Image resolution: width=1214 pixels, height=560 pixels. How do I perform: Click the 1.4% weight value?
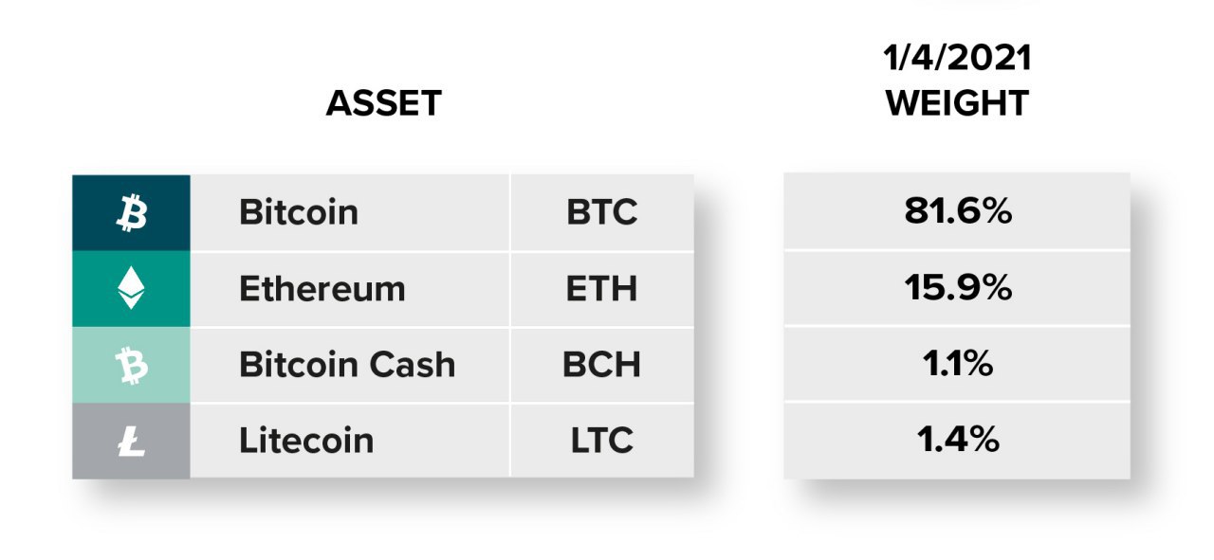point(958,440)
